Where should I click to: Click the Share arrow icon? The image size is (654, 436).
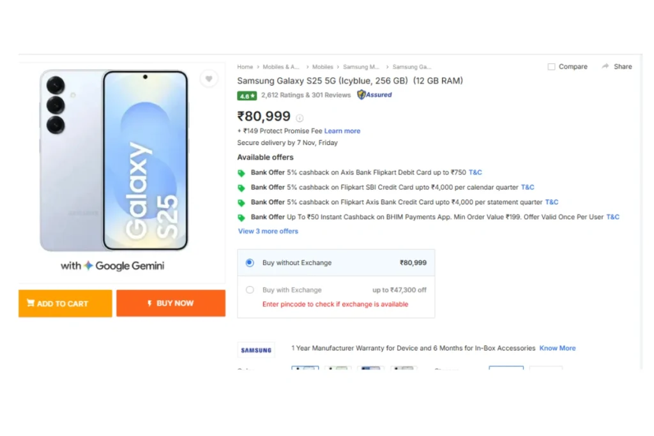(605, 66)
